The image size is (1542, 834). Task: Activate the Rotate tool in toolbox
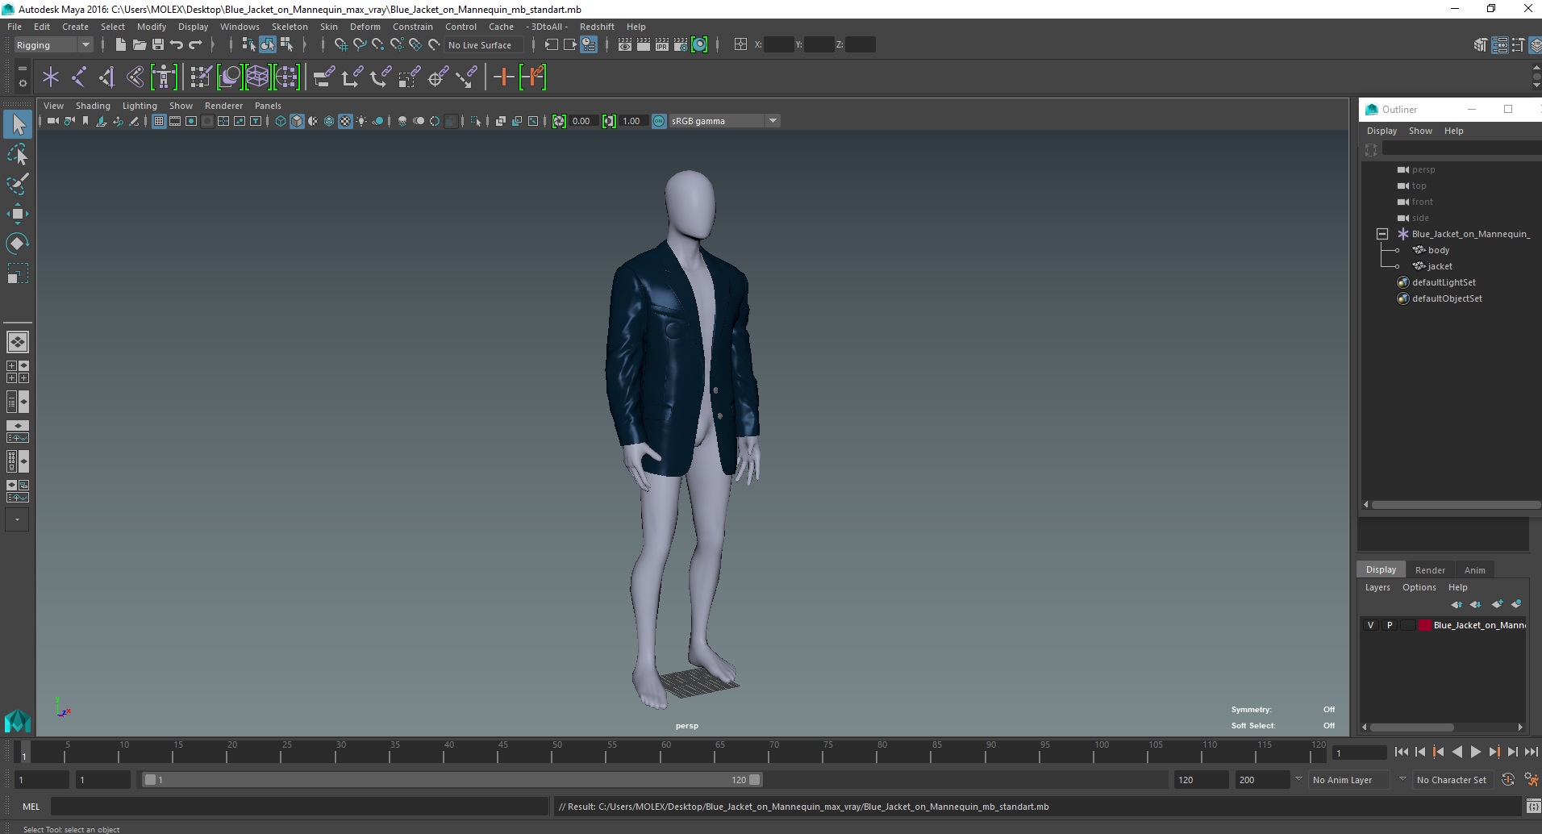click(x=17, y=244)
